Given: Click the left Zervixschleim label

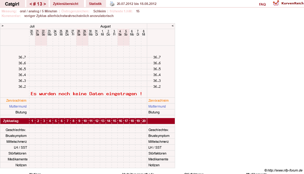Looking at the screenshot, I should pos(16,100).
